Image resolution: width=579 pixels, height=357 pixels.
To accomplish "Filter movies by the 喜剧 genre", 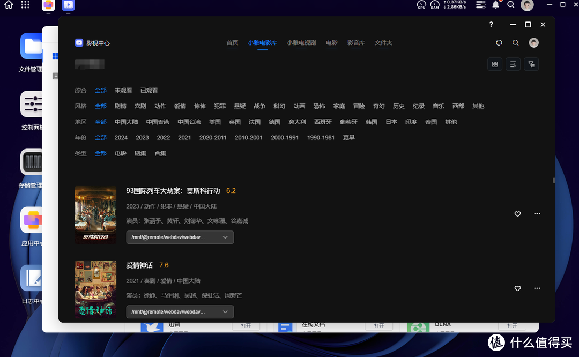I will pos(140,106).
